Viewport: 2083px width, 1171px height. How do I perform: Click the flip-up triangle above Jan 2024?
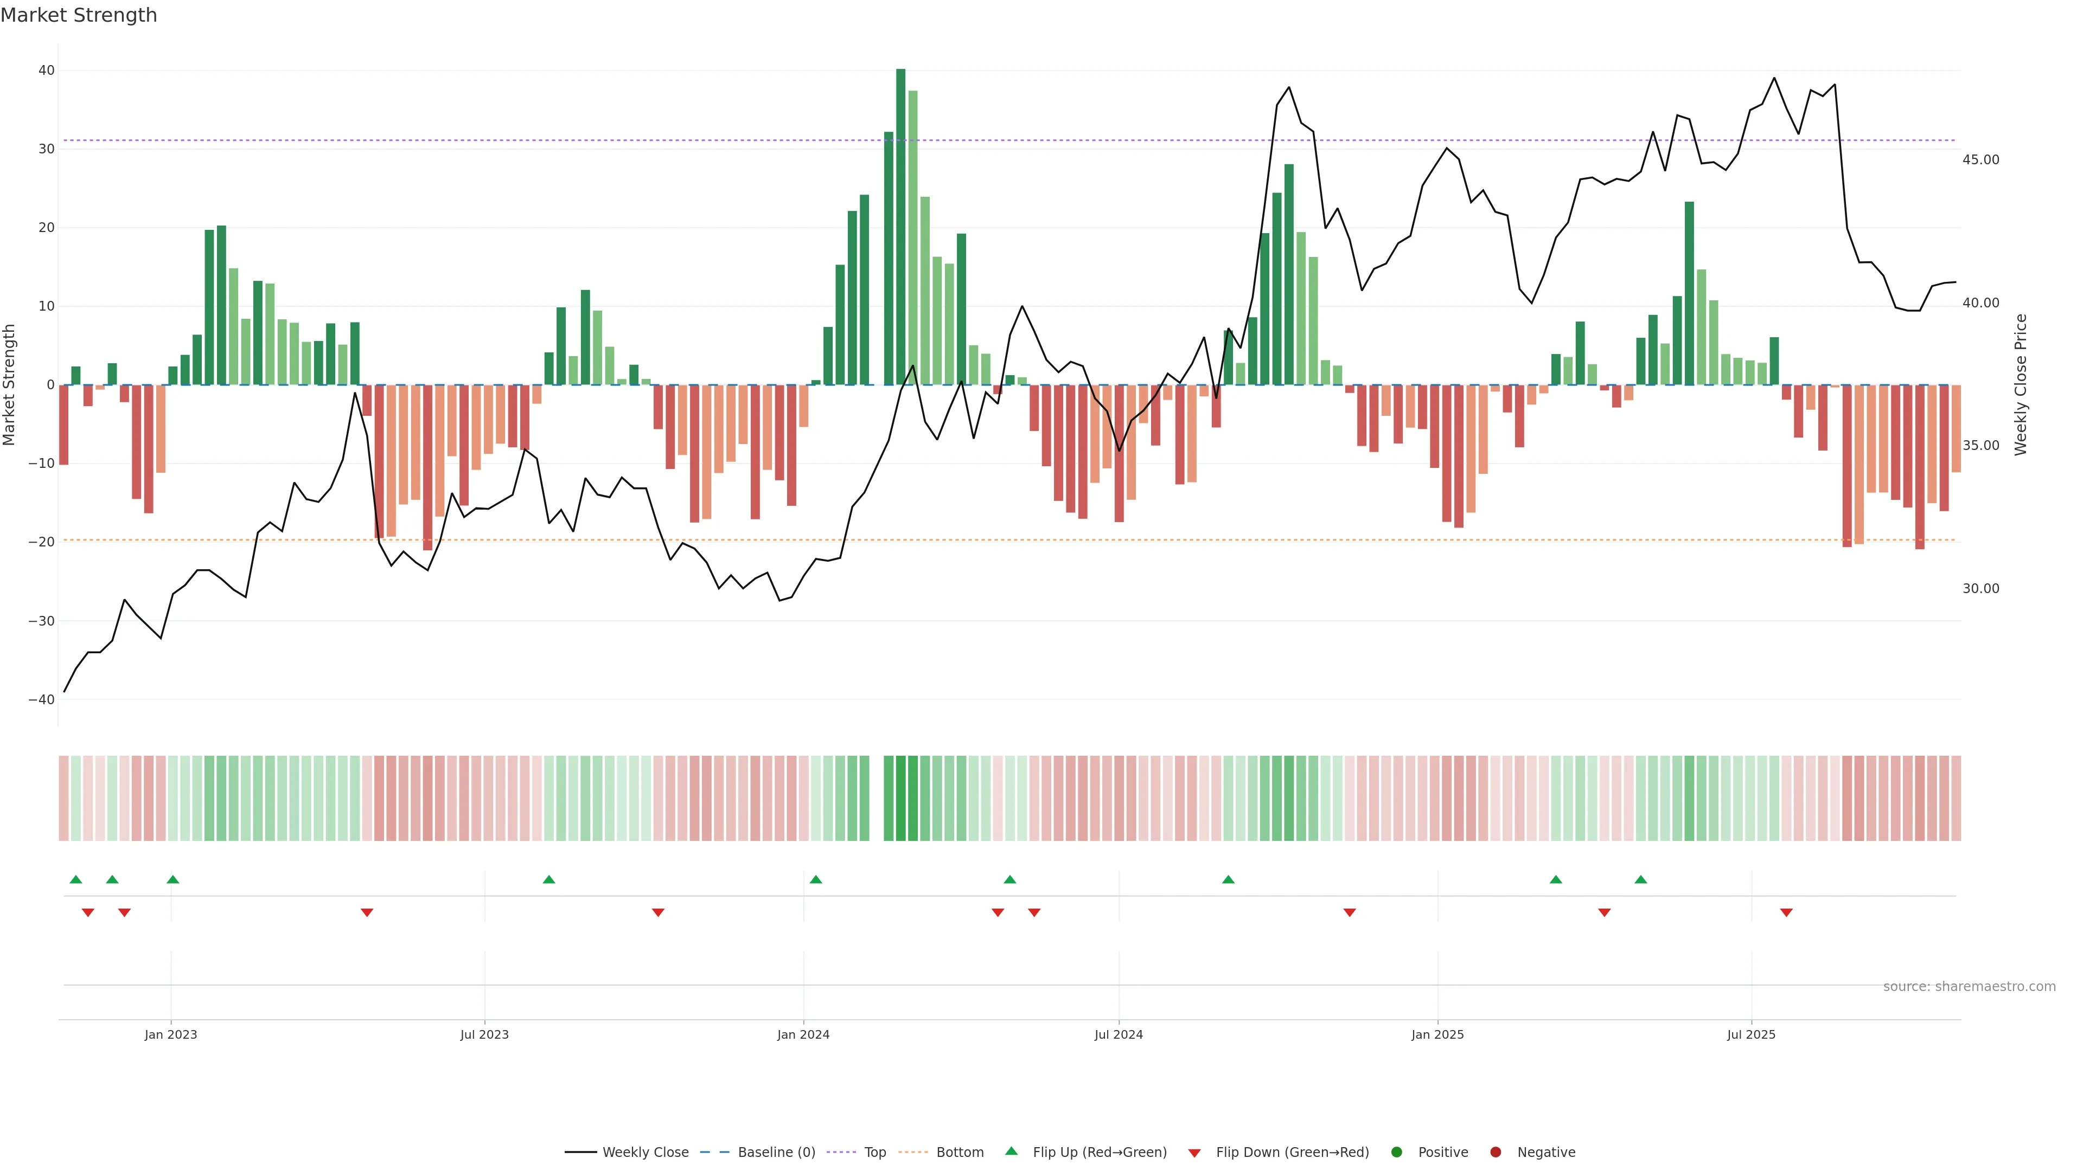click(816, 879)
